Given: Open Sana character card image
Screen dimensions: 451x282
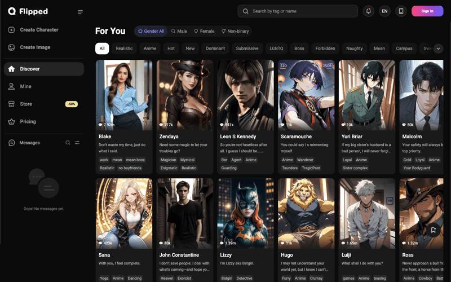Looking at the screenshot, I should pyautogui.click(x=124, y=214).
